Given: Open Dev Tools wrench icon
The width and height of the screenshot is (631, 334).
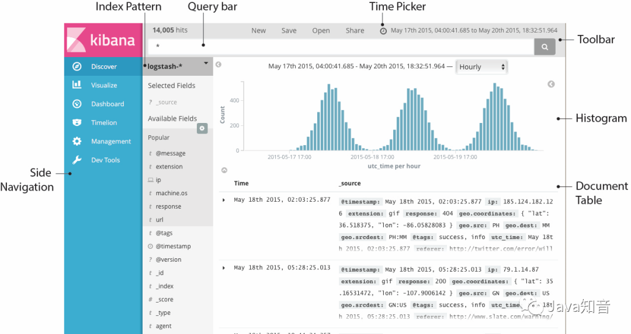Looking at the screenshot, I should [77, 160].
